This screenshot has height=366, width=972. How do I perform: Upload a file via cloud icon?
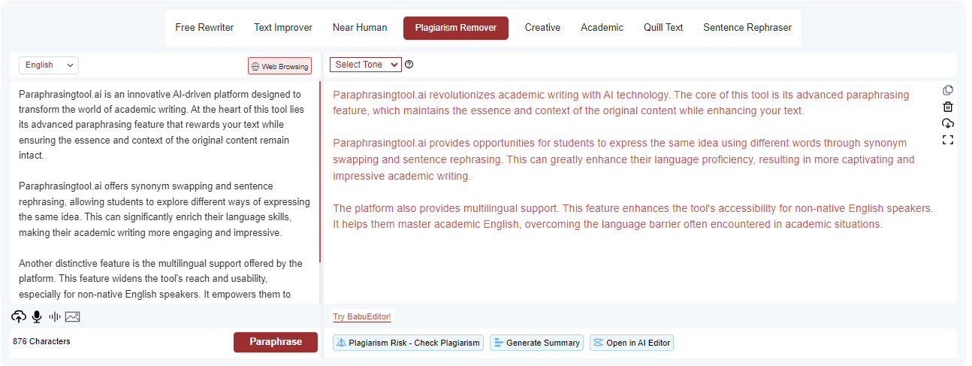[19, 316]
